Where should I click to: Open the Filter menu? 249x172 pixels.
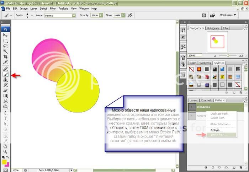(53, 8)
